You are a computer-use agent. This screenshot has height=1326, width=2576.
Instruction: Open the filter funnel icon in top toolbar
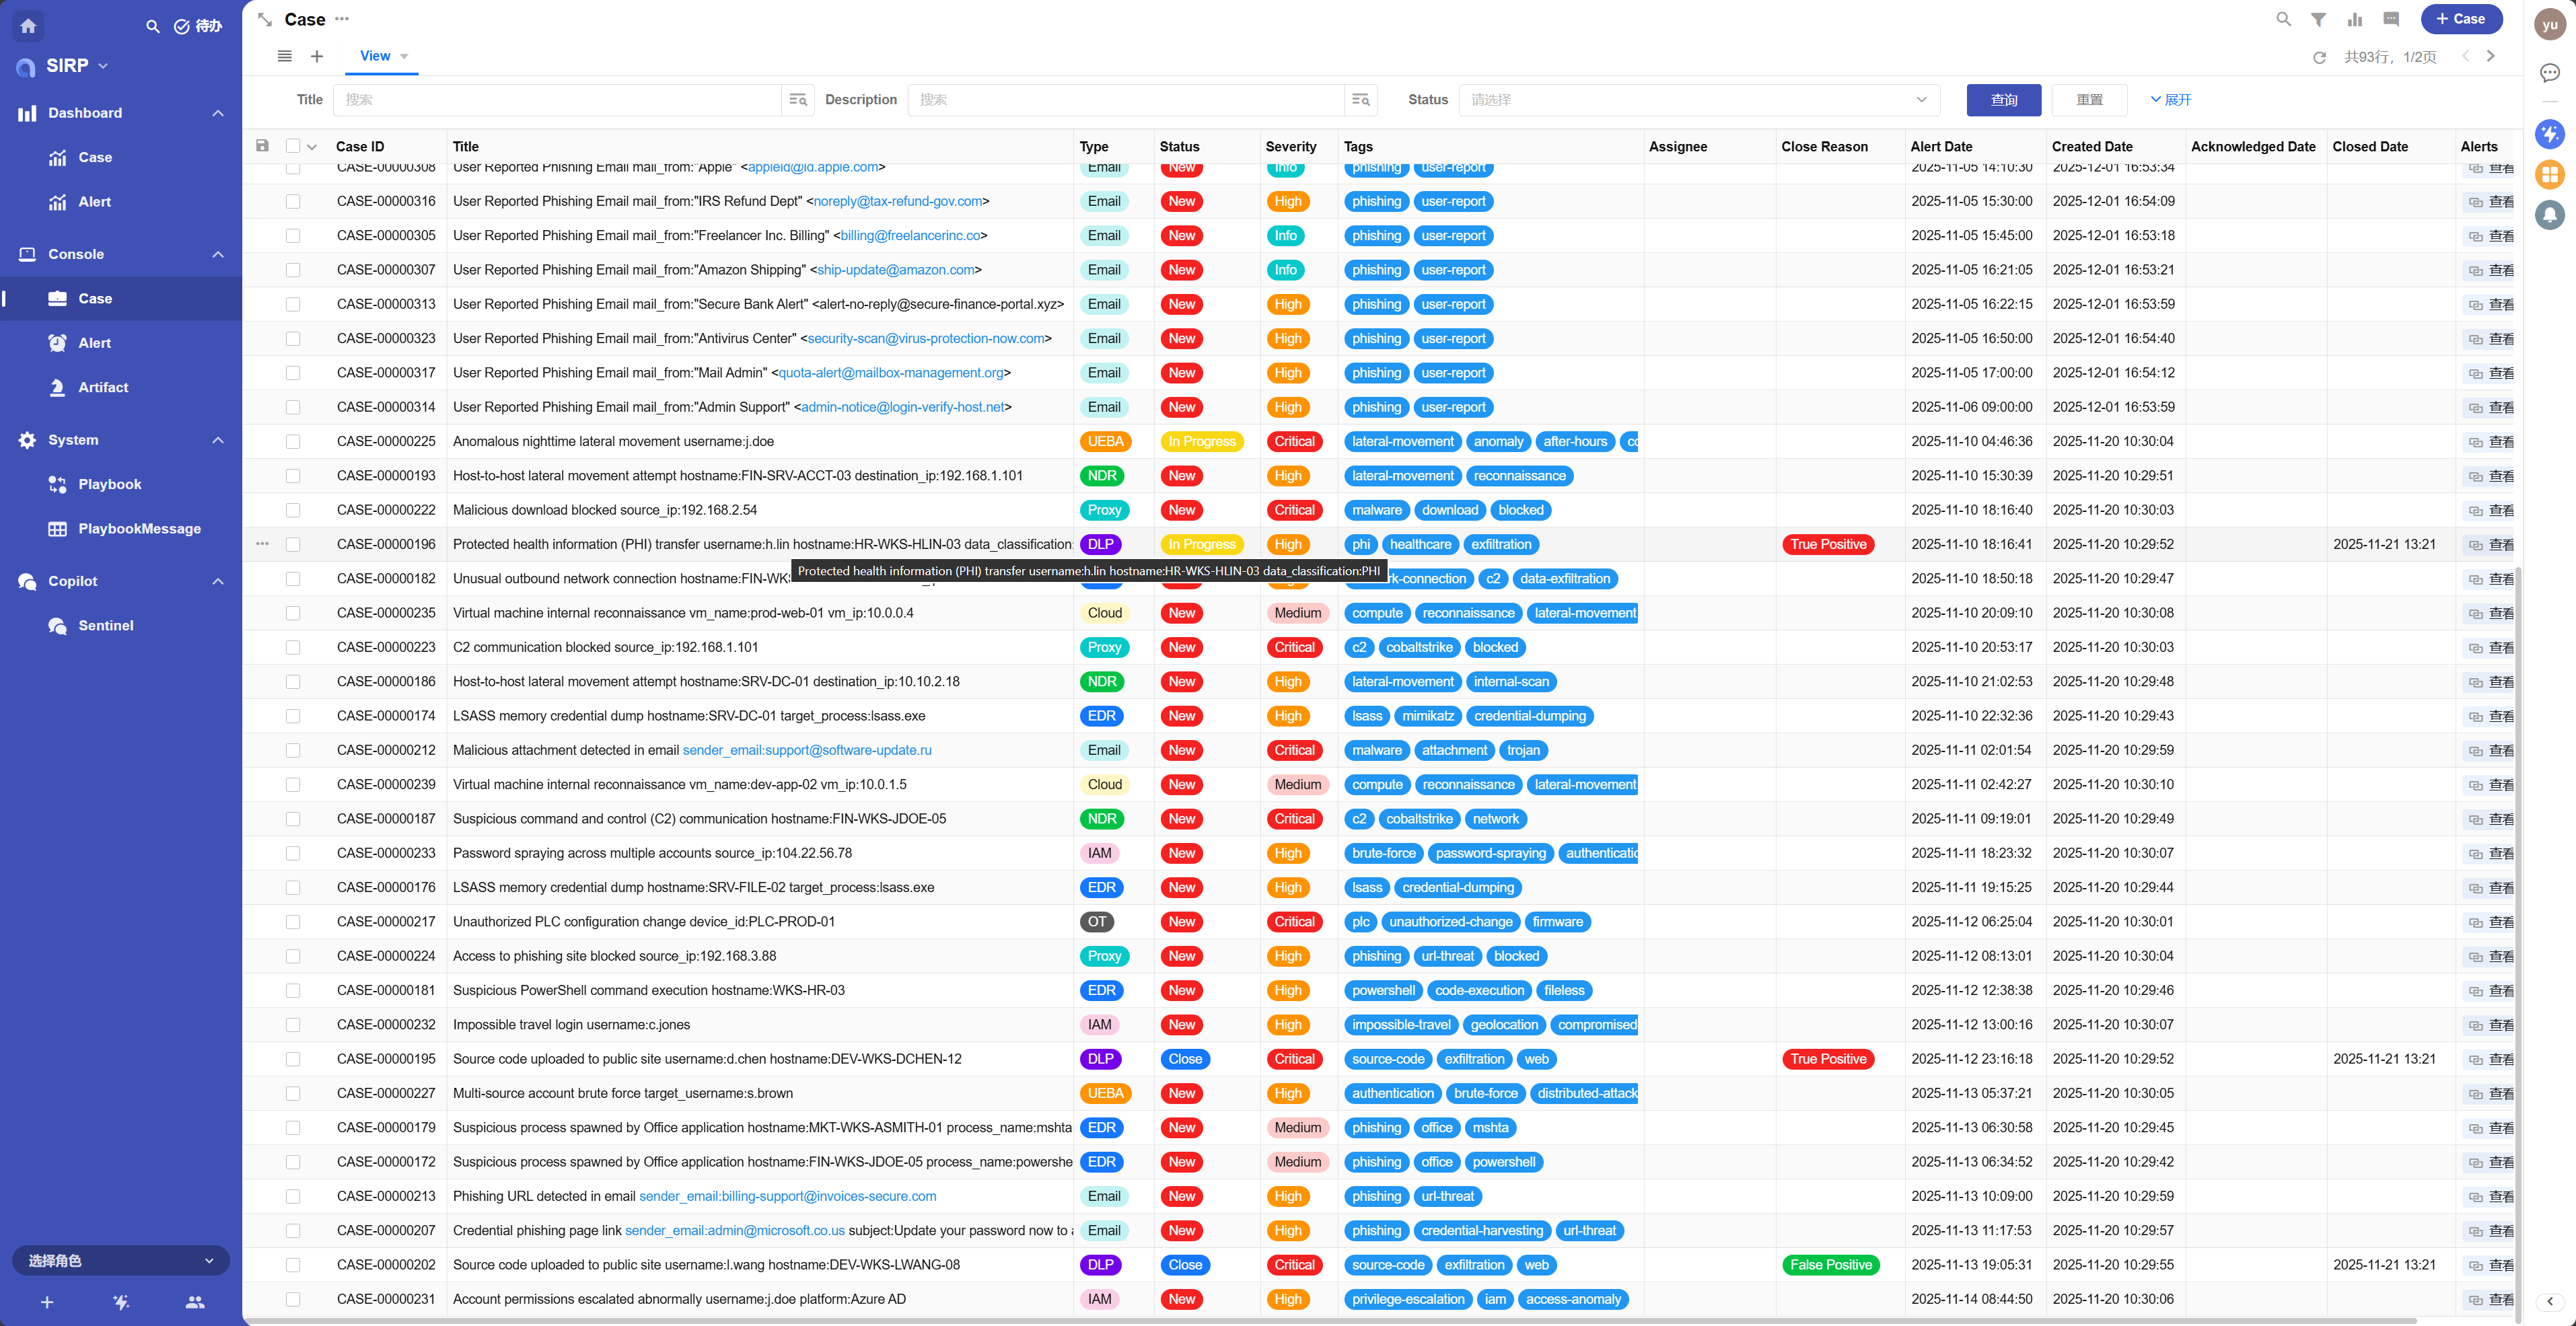click(x=2318, y=19)
